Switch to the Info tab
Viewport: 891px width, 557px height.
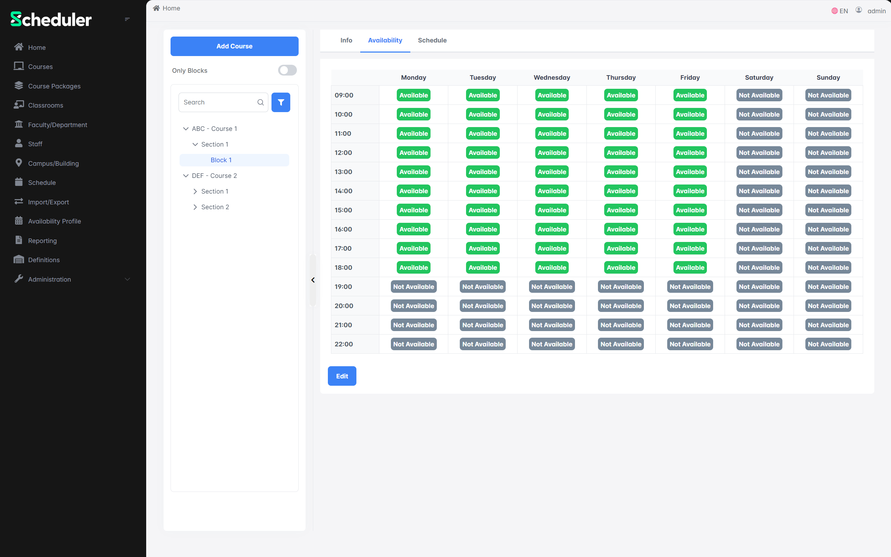click(x=346, y=40)
